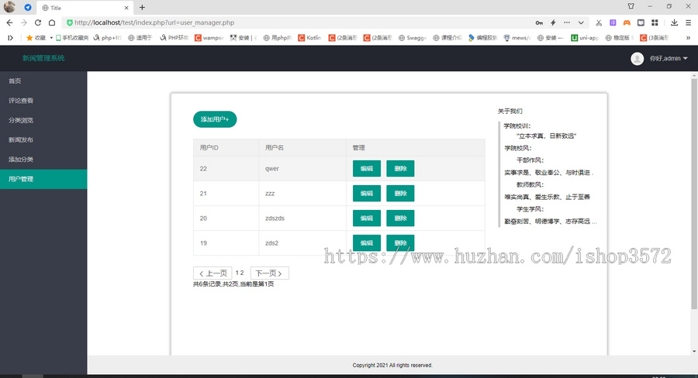The image size is (698, 378).
Task: Go to previous page with 上一页
Action: pos(213,273)
